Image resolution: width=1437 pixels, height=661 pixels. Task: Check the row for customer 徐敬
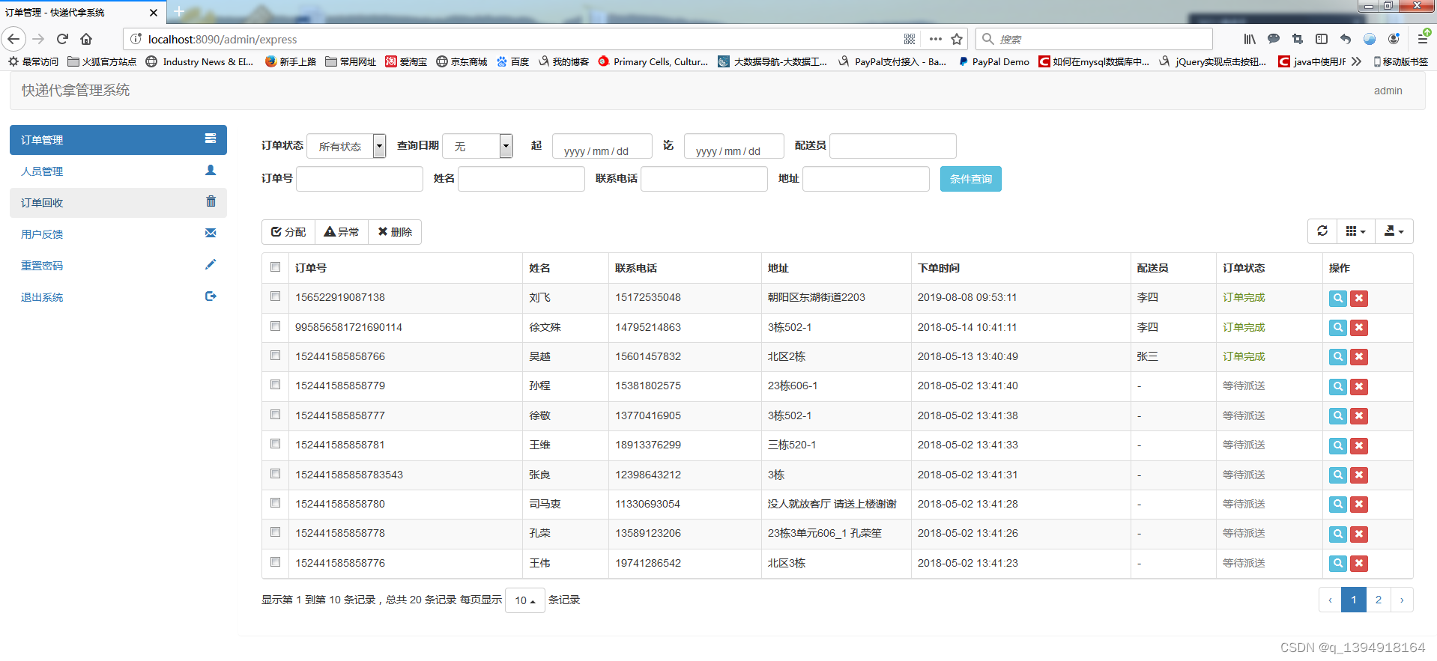276,415
